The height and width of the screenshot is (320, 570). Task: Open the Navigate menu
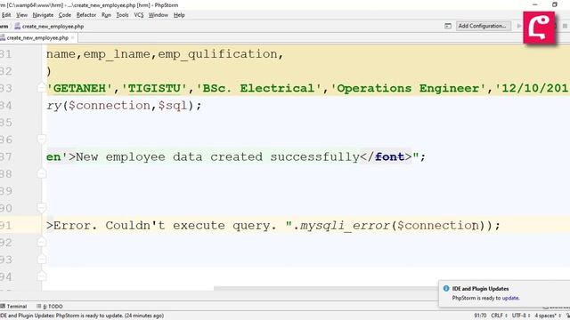pos(43,15)
